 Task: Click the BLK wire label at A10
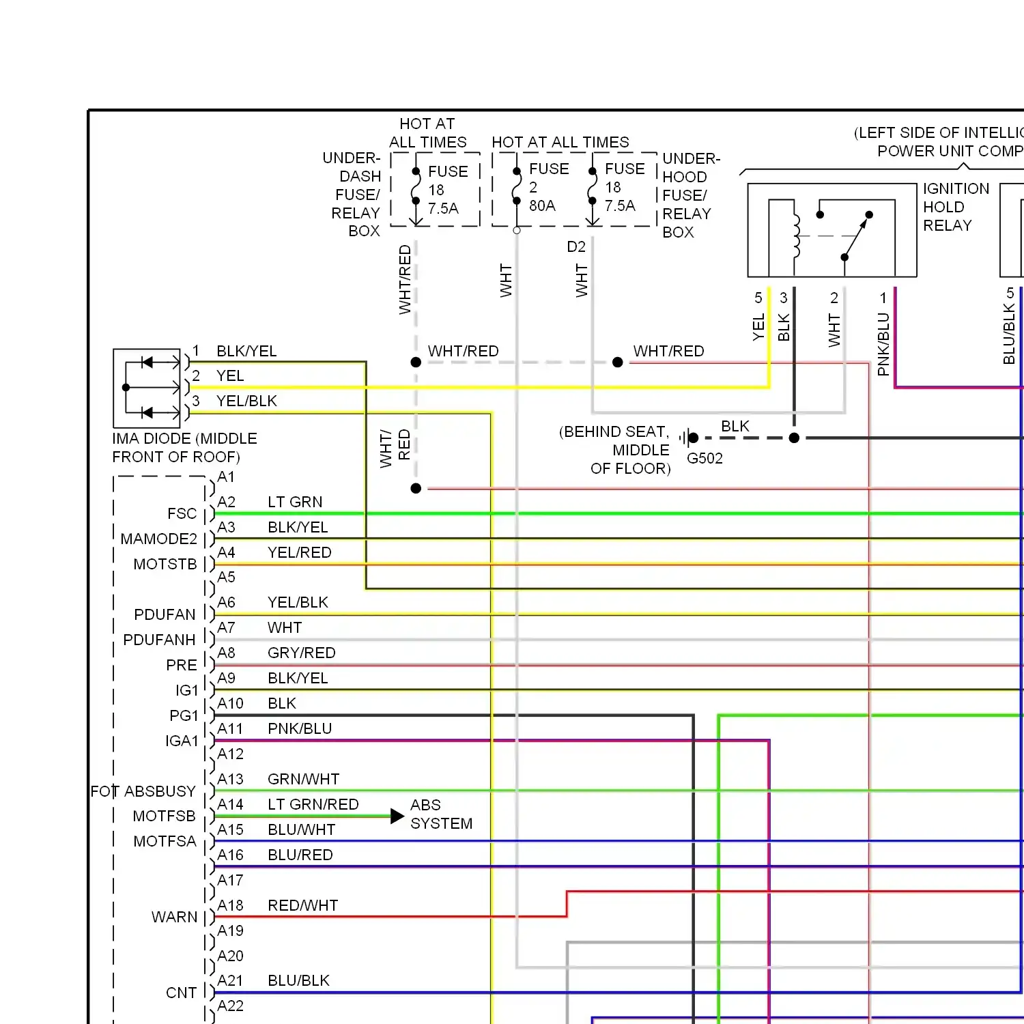coord(282,703)
